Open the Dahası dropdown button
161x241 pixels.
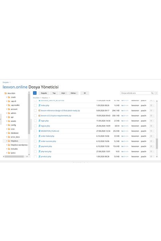point(73,93)
